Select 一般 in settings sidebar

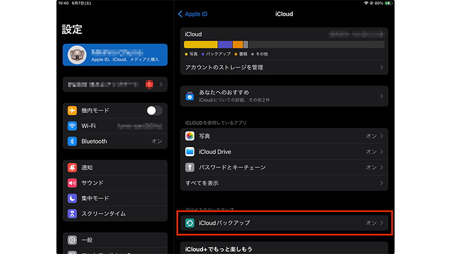click(x=115, y=240)
